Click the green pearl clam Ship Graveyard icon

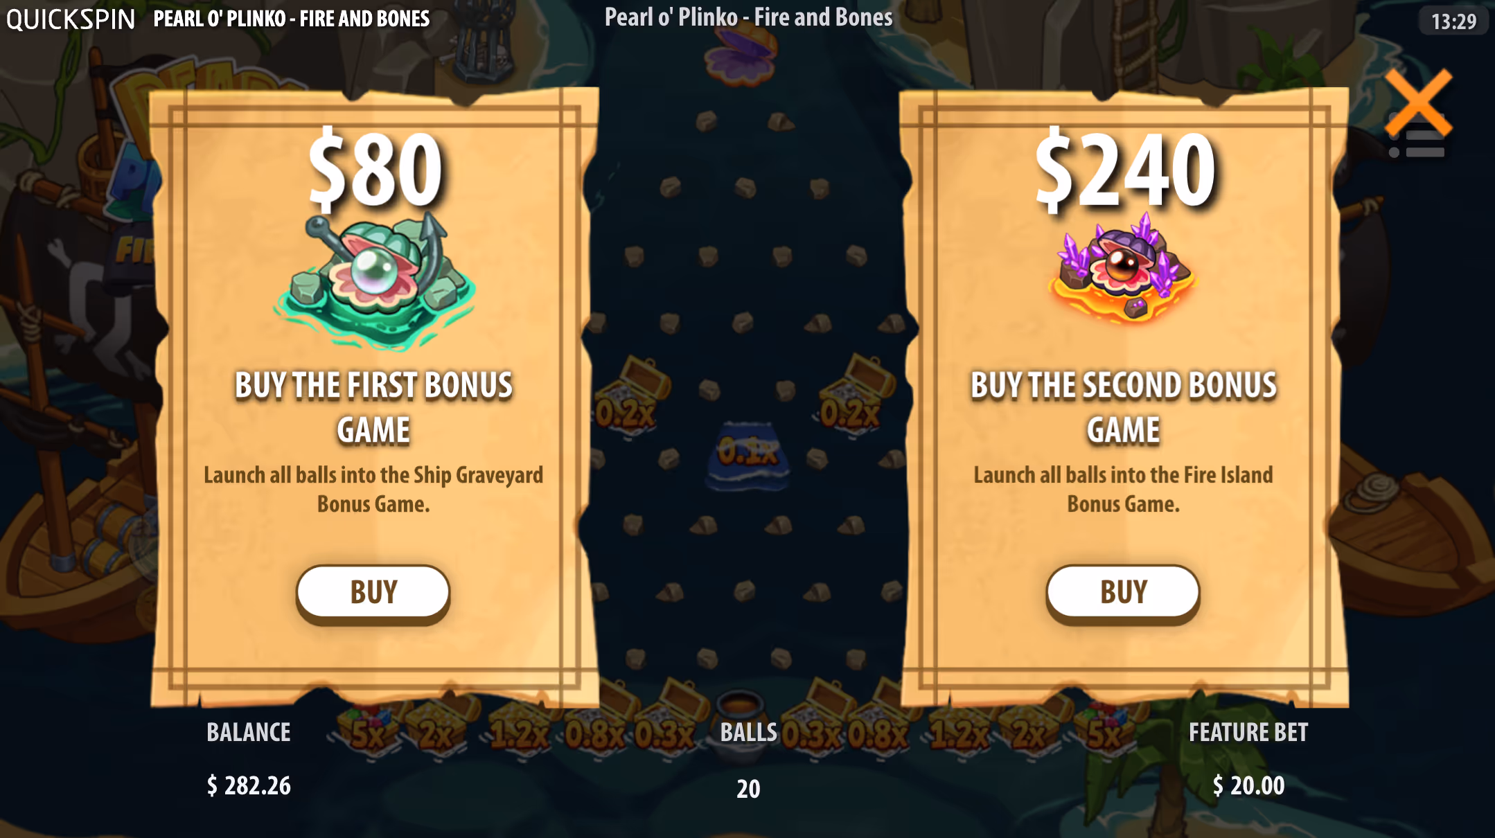[375, 280]
